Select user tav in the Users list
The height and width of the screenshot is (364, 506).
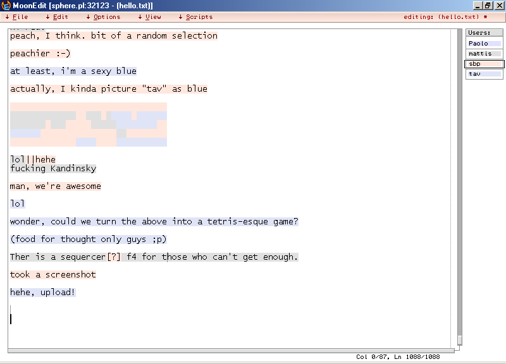coord(484,74)
